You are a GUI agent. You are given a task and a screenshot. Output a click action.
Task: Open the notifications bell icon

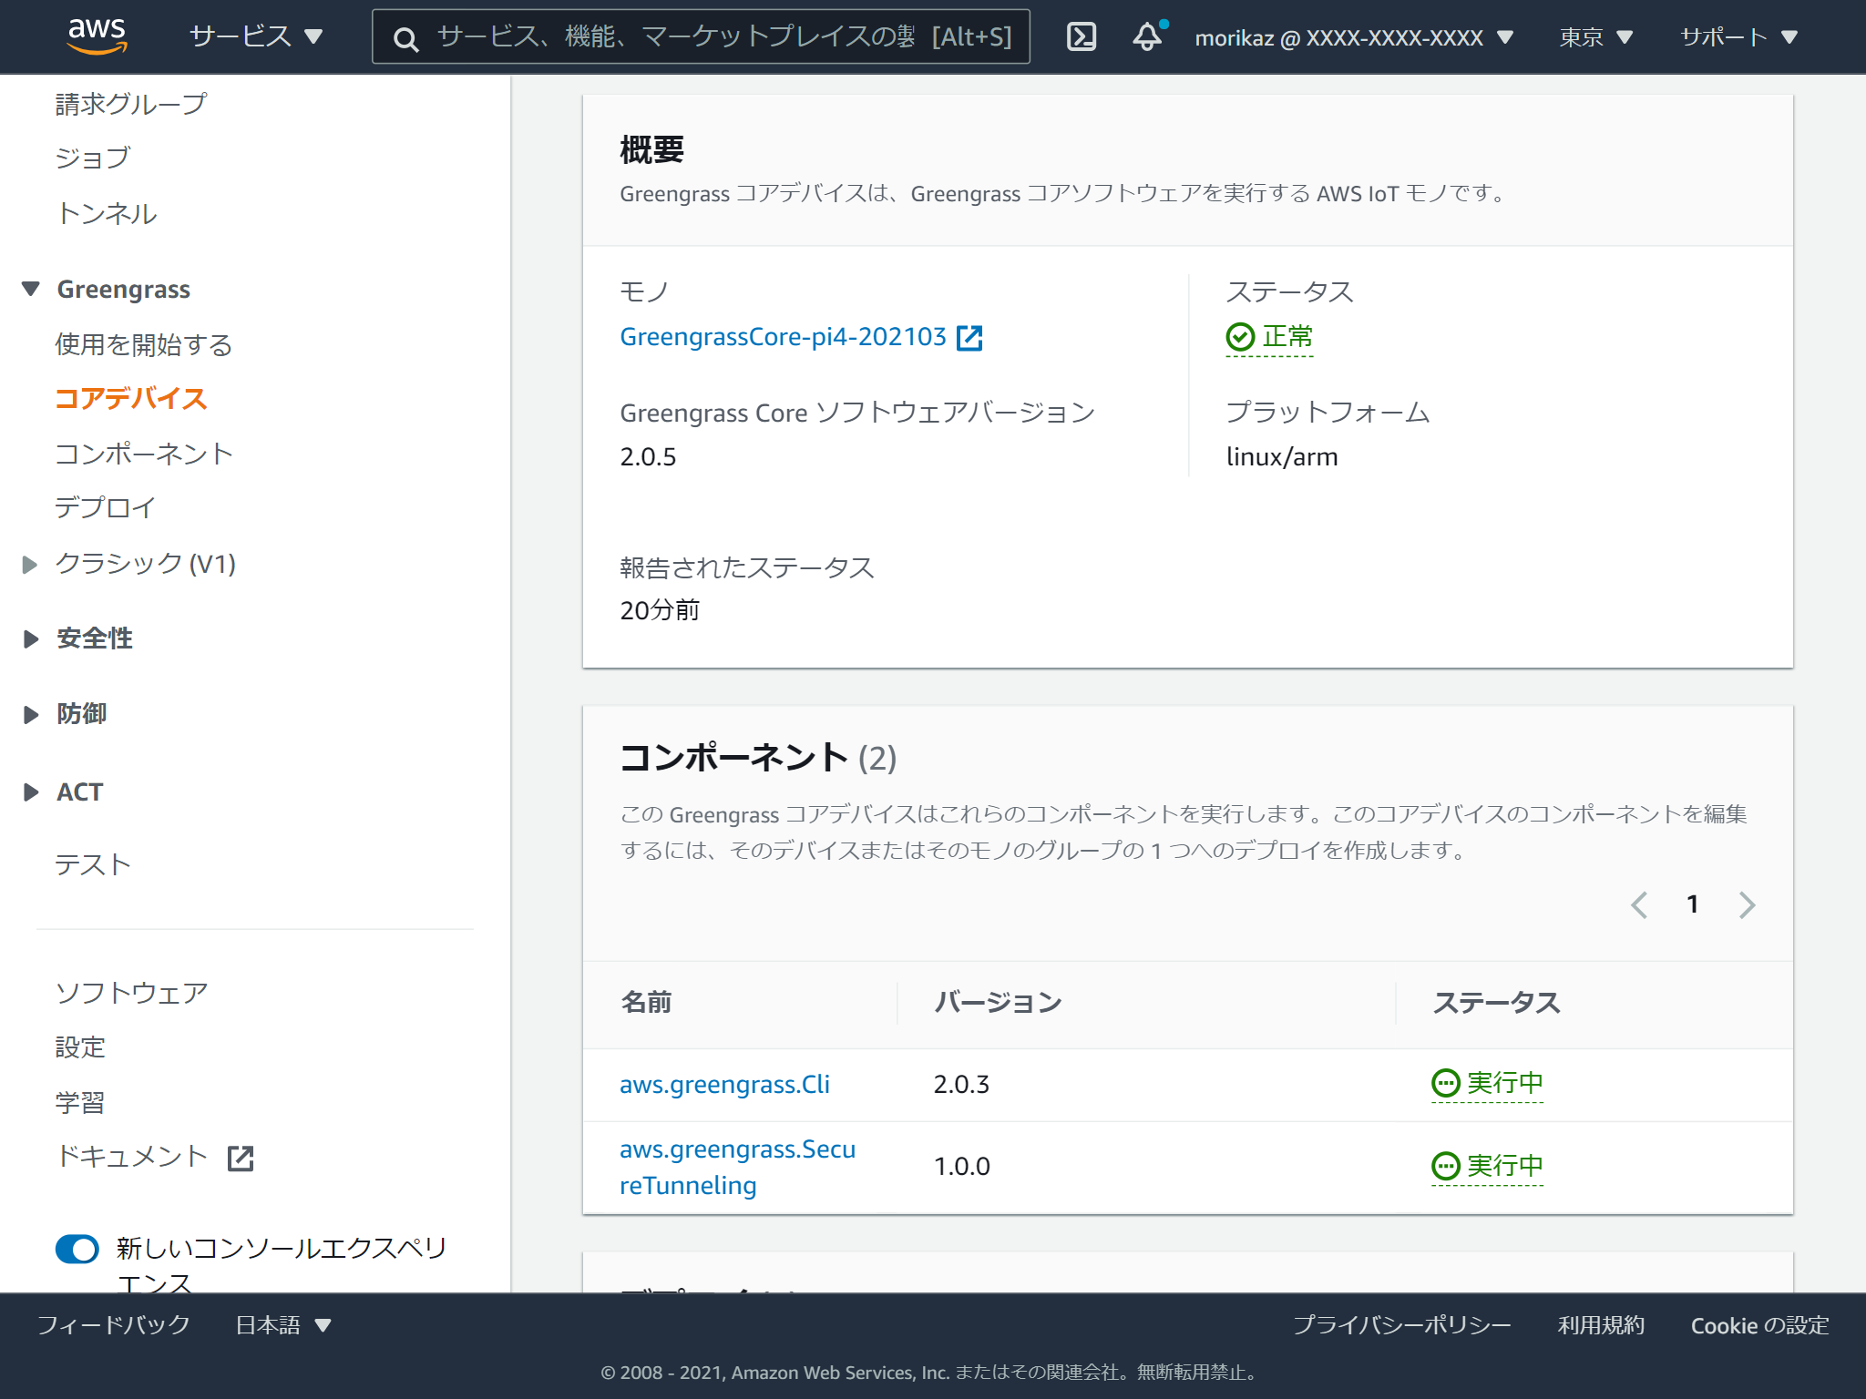[1144, 36]
